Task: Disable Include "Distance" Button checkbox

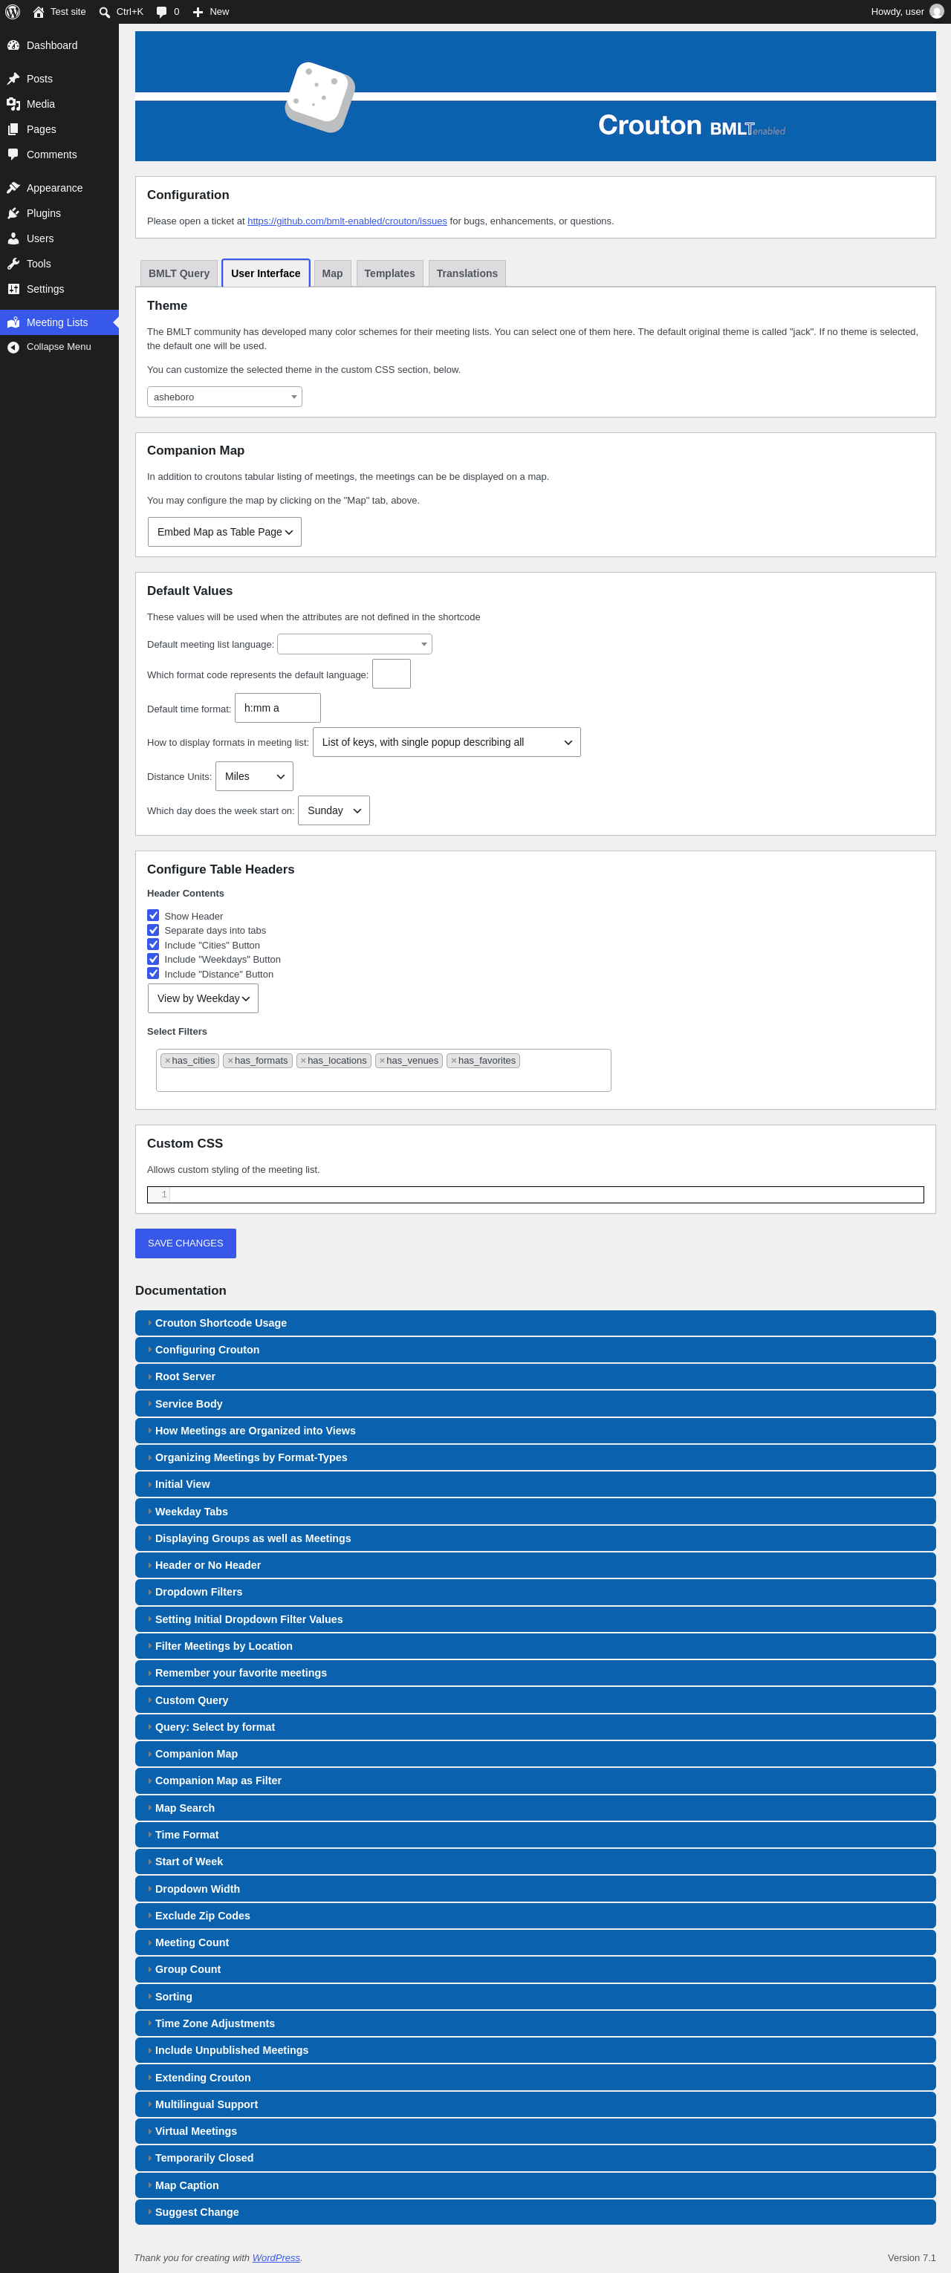Action: (x=152, y=973)
